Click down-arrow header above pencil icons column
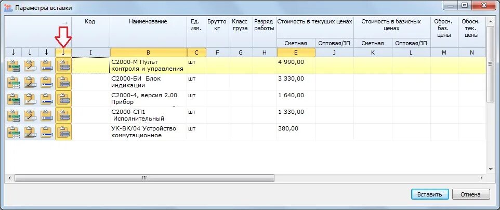 click(x=30, y=52)
